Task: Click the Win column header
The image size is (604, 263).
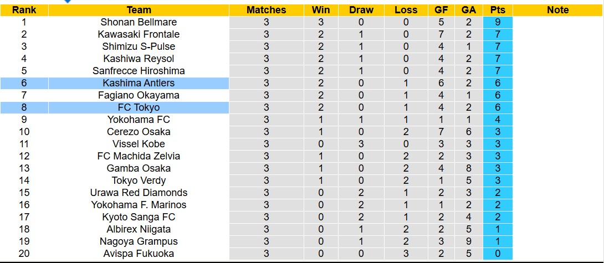Action: click(321, 10)
